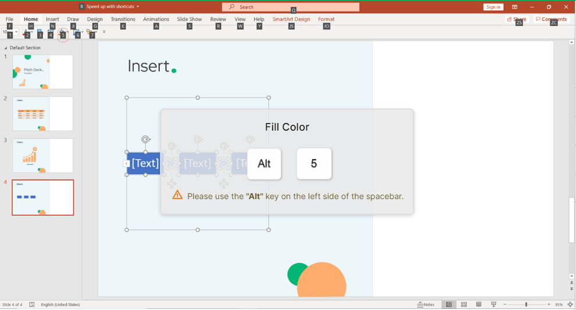The image size is (576, 310).
Task: Click English (United States) language indicator
Action: (x=61, y=305)
